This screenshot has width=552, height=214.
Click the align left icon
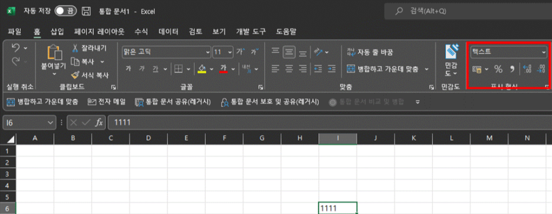click(x=275, y=69)
